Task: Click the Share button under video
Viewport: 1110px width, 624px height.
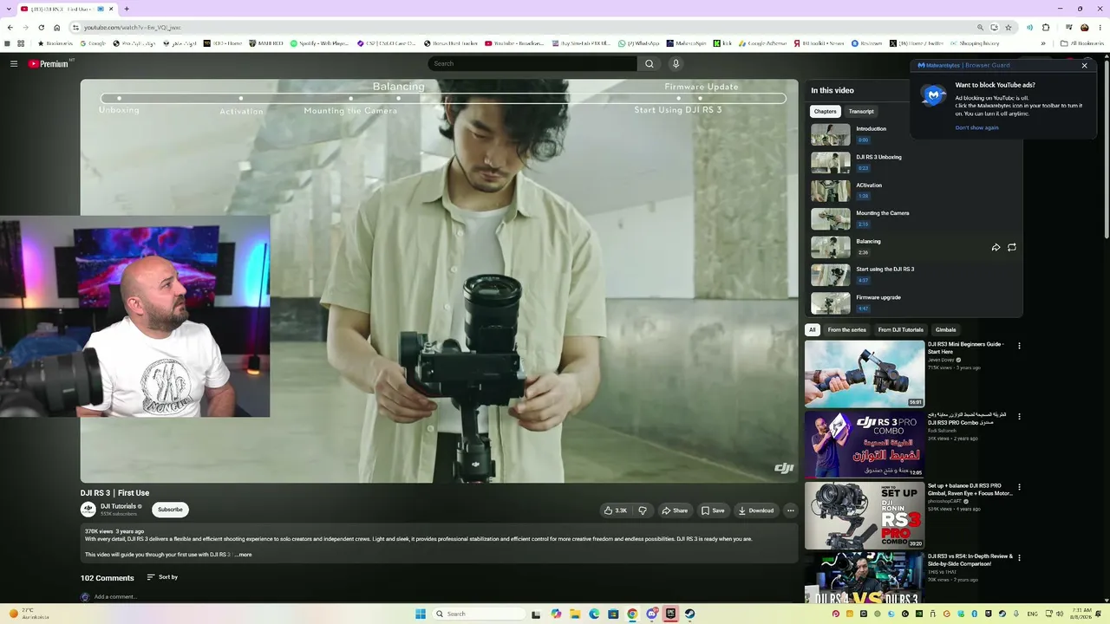Action: point(675,510)
